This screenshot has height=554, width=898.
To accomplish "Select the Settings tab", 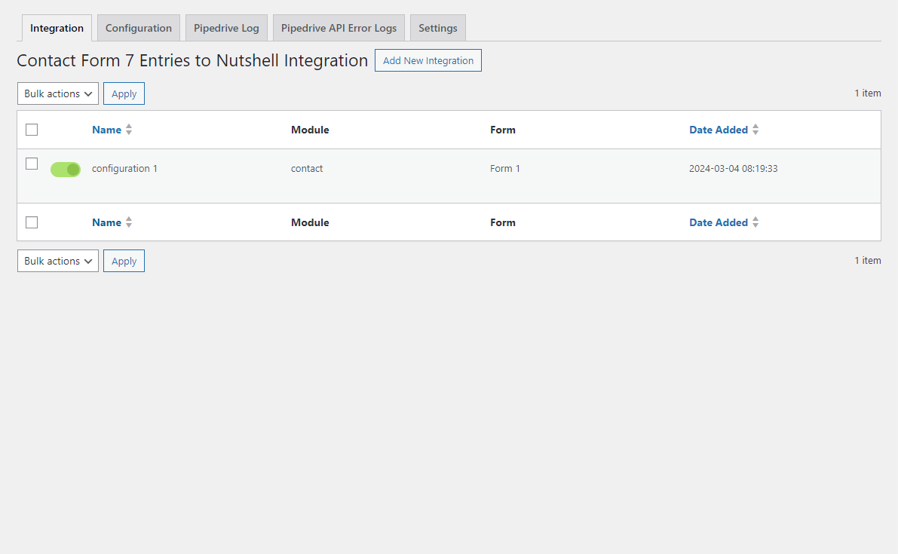I will 438,28.
